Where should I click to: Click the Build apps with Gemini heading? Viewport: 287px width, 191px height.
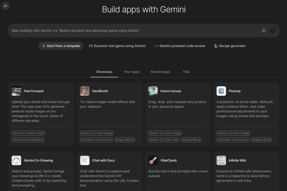[x=143, y=10]
